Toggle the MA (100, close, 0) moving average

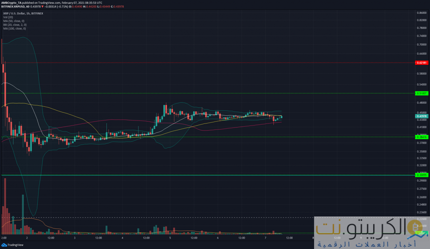pyautogui.click(x=14, y=29)
